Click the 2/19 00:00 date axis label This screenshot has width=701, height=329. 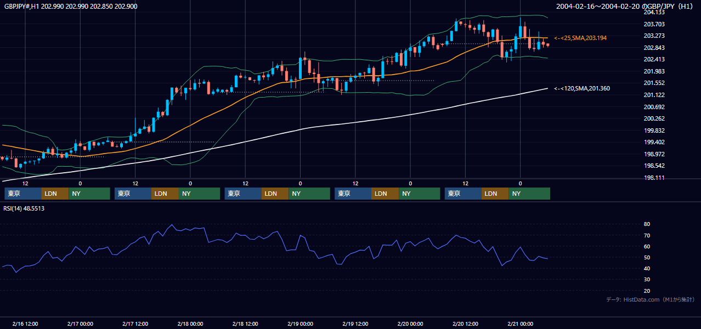tap(300, 324)
